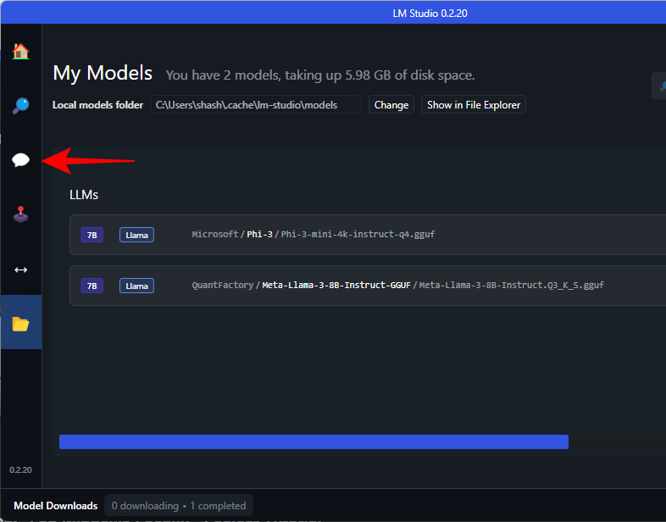The width and height of the screenshot is (666, 522).
Task: Click the blue progress bar
Action: point(314,441)
